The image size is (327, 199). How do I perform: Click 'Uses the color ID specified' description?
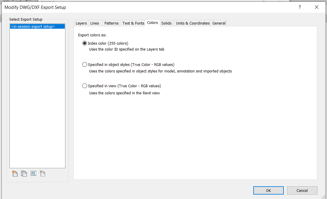coord(127,49)
